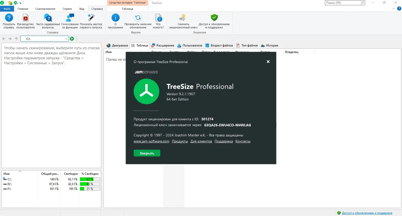
Task: Click the Show Help ribbon icon
Action: coord(9,18)
